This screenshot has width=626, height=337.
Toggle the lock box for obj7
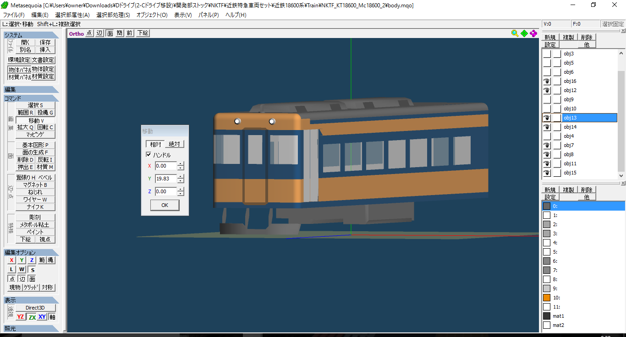pos(557,145)
